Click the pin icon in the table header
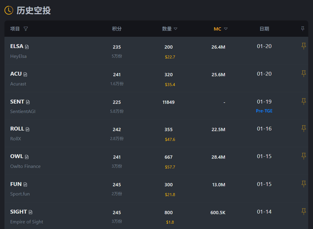This screenshot has width=313, height=229. coord(303,28)
